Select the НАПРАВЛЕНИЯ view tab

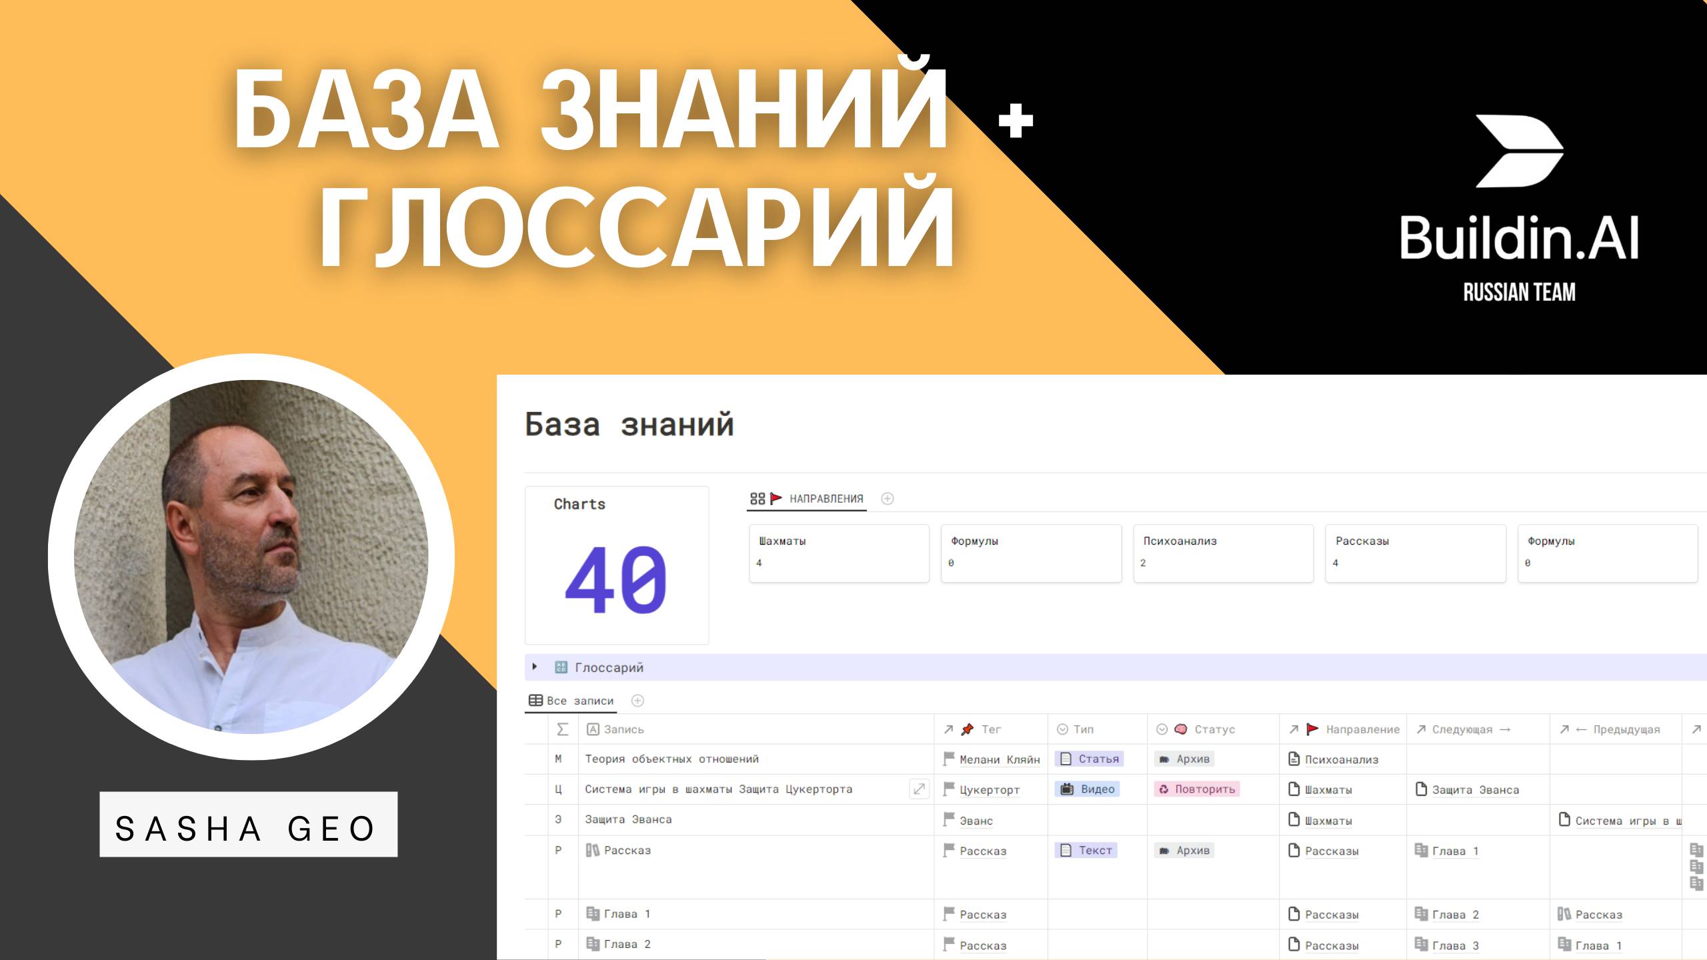point(827,498)
